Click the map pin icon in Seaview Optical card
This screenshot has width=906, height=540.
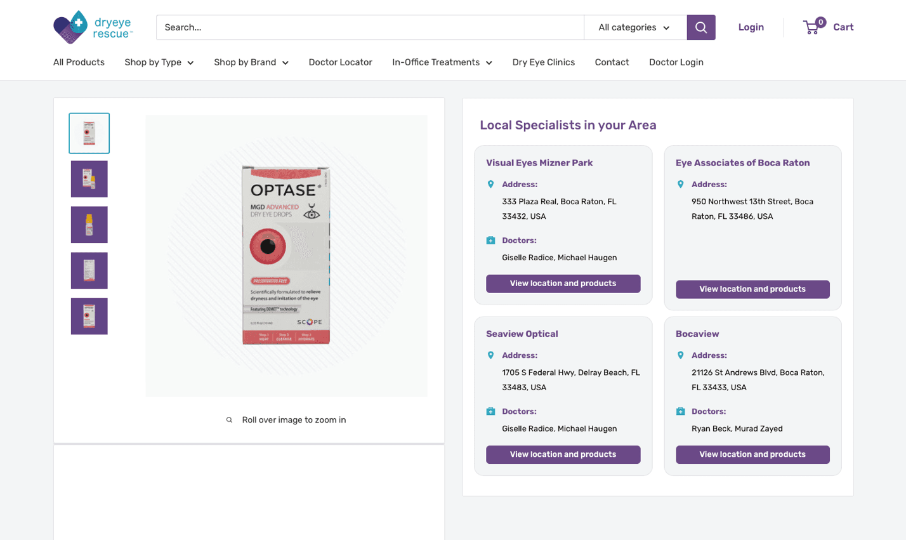[490, 356]
